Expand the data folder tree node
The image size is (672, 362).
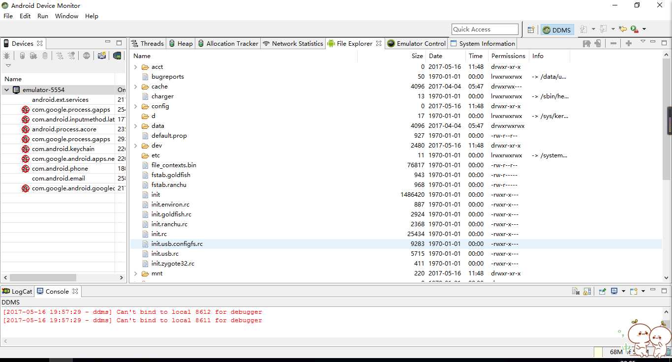pos(136,126)
